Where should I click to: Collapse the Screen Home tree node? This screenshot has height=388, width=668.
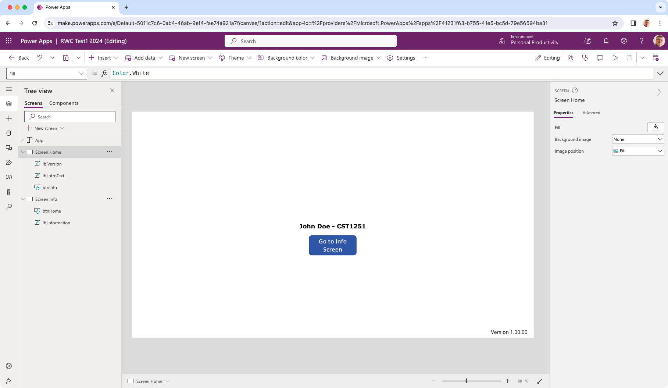(x=23, y=152)
